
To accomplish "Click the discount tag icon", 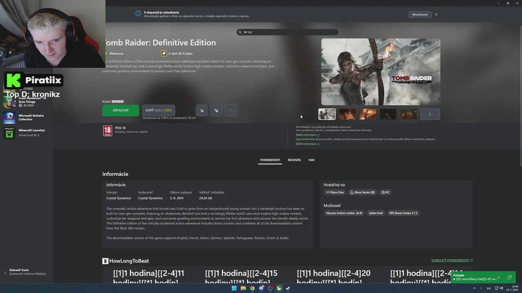I will (164, 53).
